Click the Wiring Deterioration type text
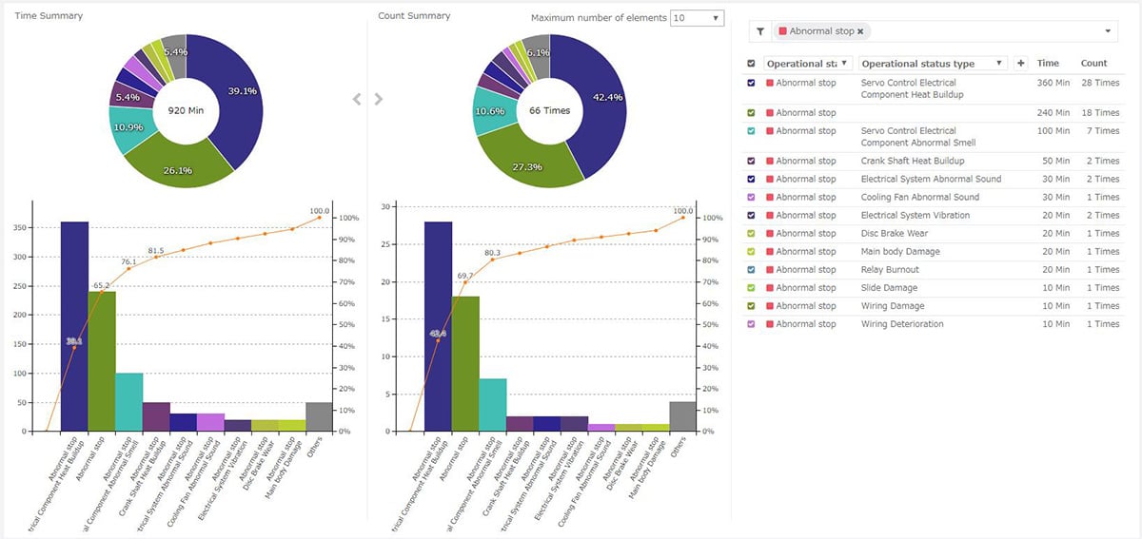This screenshot has width=1142, height=539. click(x=902, y=324)
